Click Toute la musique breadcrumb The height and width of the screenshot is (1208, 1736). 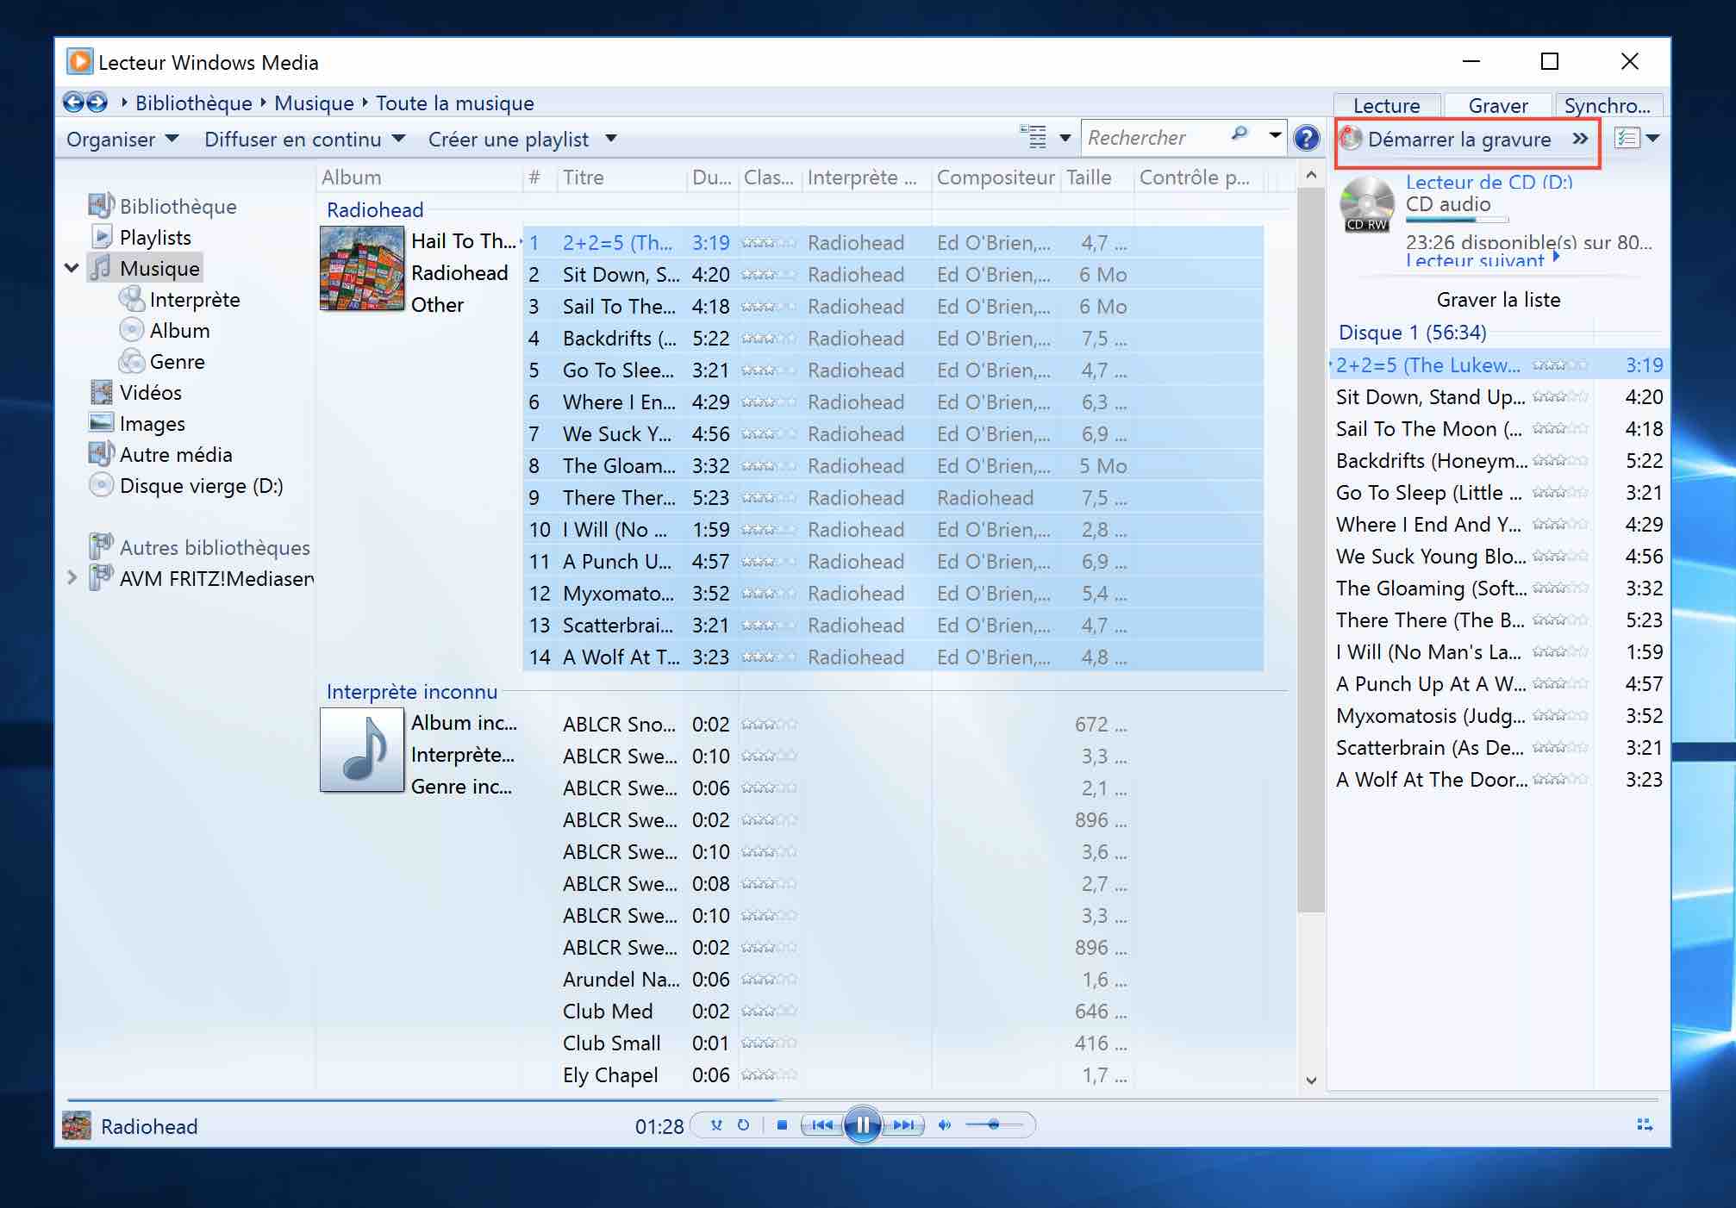pyautogui.click(x=454, y=103)
